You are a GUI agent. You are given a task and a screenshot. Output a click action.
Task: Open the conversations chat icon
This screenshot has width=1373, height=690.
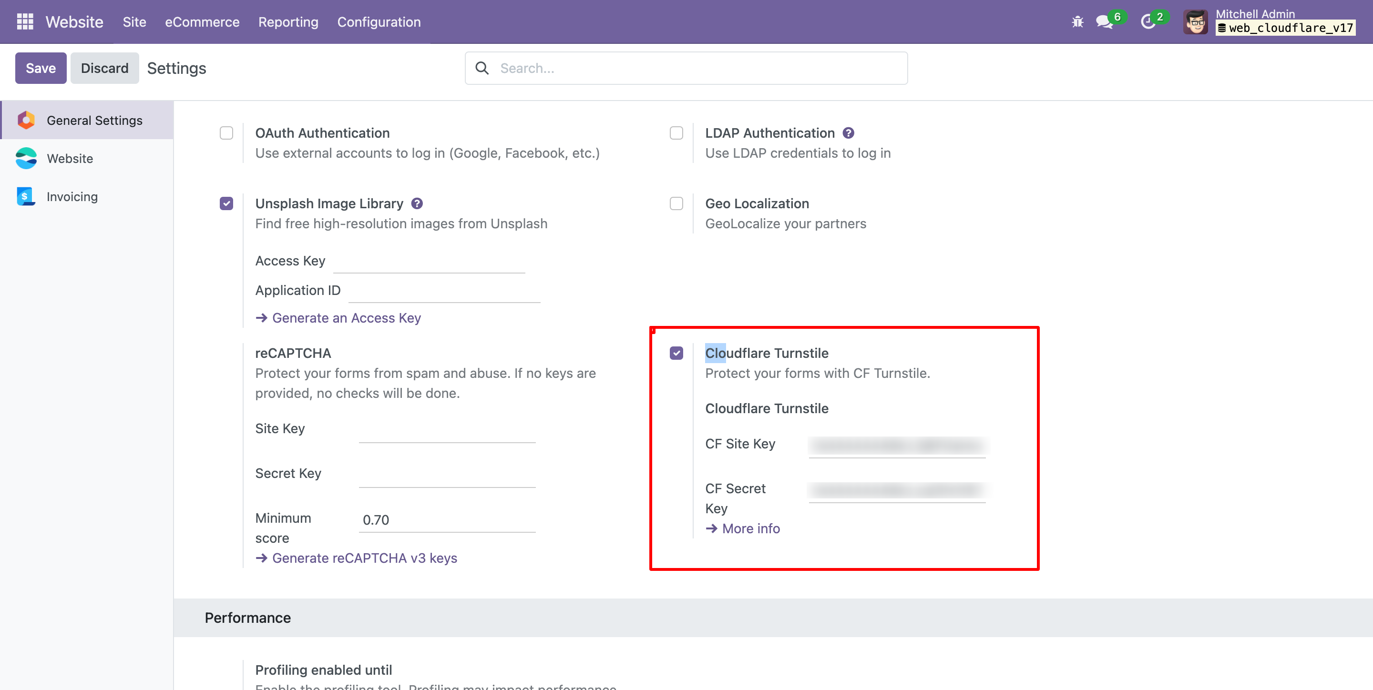tap(1105, 22)
